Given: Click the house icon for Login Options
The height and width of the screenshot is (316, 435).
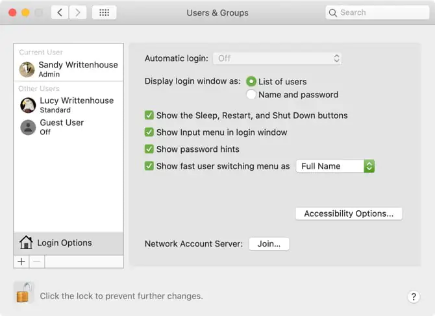Looking at the screenshot, I should coord(26,243).
